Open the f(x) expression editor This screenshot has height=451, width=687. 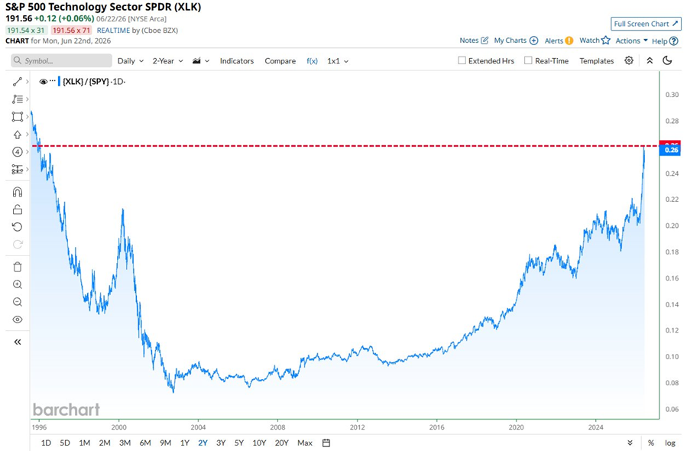(312, 61)
